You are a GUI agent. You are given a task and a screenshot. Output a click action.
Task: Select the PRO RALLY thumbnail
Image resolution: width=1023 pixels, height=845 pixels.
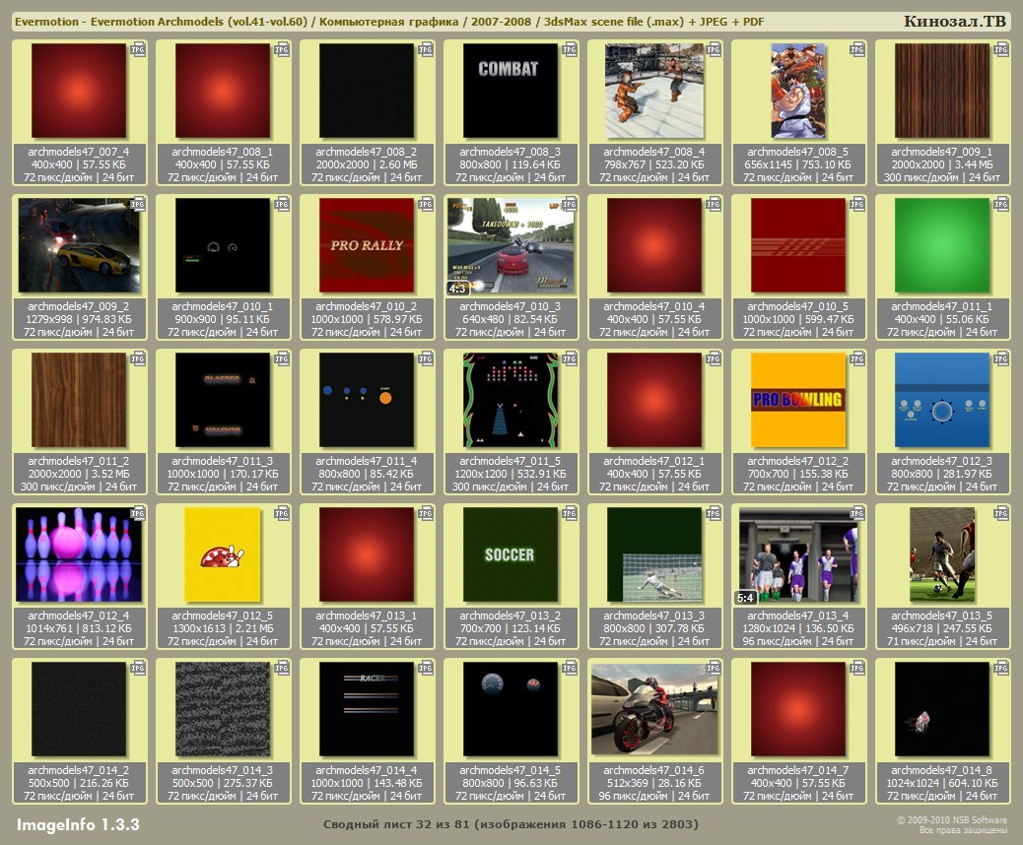pyautogui.click(x=367, y=245)
